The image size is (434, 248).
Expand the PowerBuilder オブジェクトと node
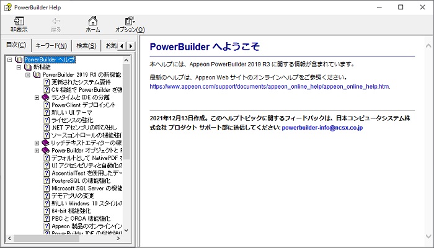pos(37,151)
